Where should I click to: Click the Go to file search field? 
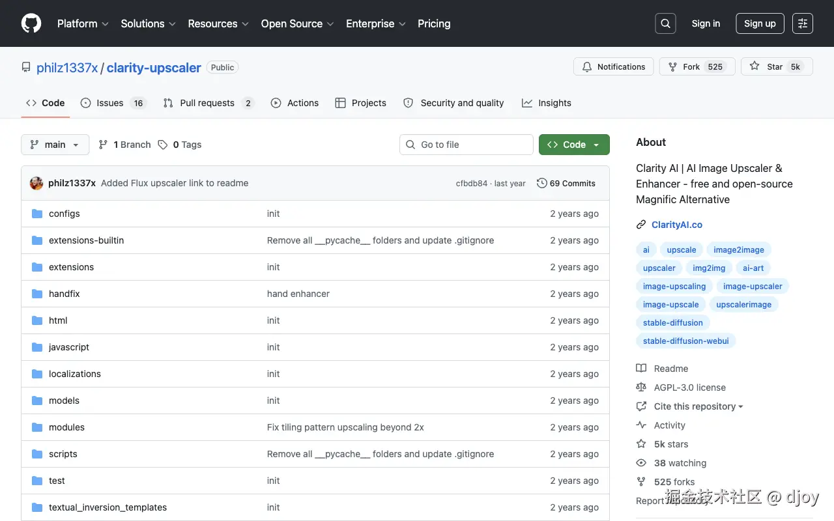(467, 145)
